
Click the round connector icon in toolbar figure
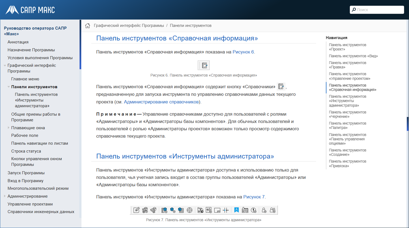pyautogui.click(x=190, y=210)
